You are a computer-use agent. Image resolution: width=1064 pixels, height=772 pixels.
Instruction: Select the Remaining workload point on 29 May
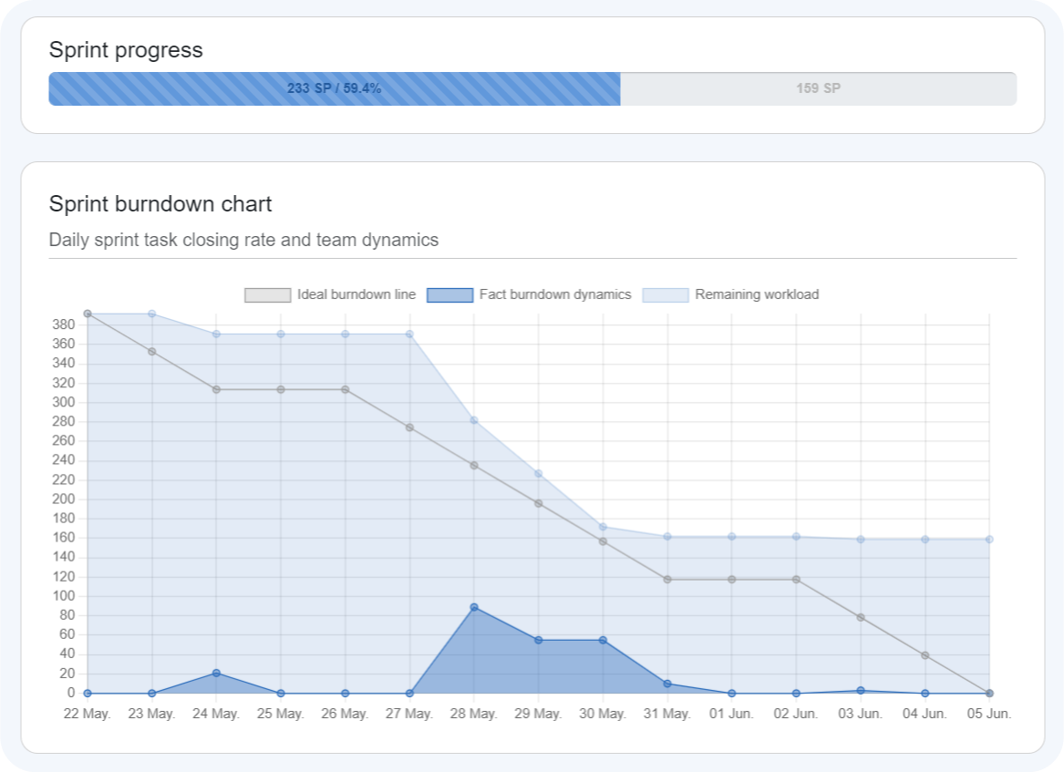(539, 474)
